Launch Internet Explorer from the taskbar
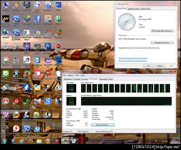 pos(22,141)
